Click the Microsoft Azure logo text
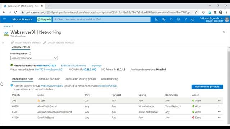Viewport: 230px width, 129px height. pos(22,19)
